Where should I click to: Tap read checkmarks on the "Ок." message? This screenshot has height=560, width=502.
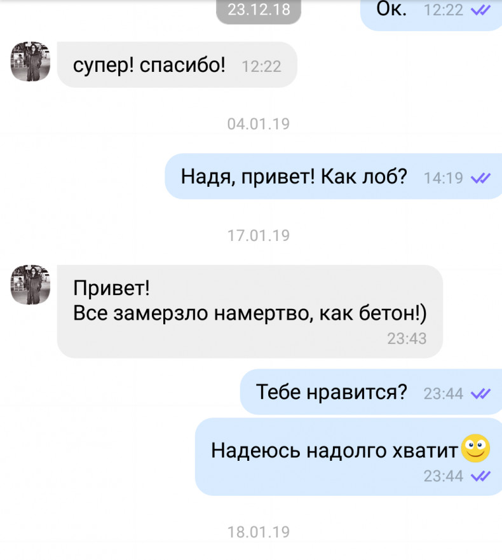480,11
